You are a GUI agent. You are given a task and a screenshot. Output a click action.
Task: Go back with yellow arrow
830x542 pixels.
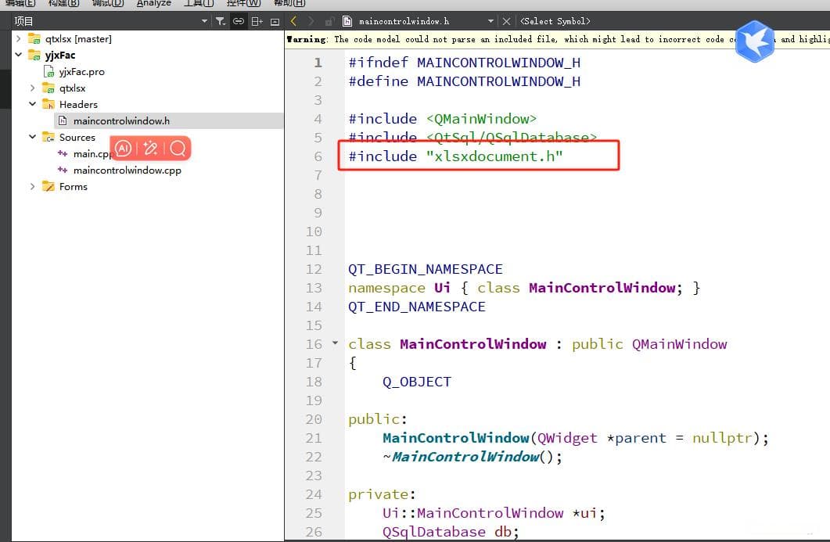pos(294,21)
